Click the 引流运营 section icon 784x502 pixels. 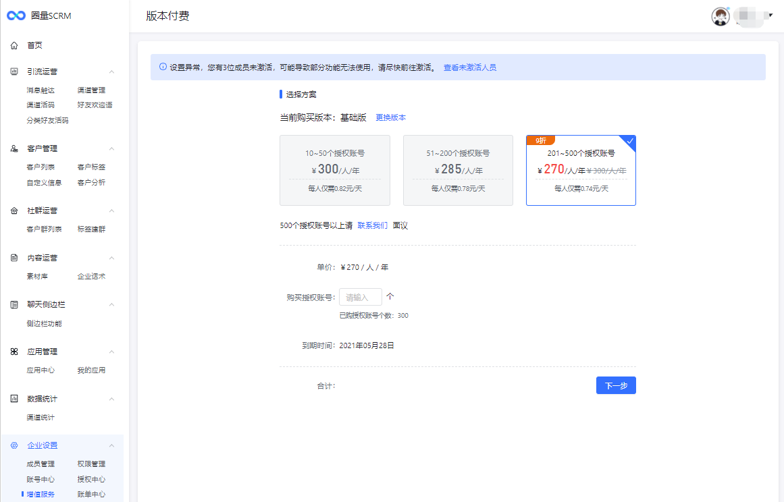tap(14, 72)
